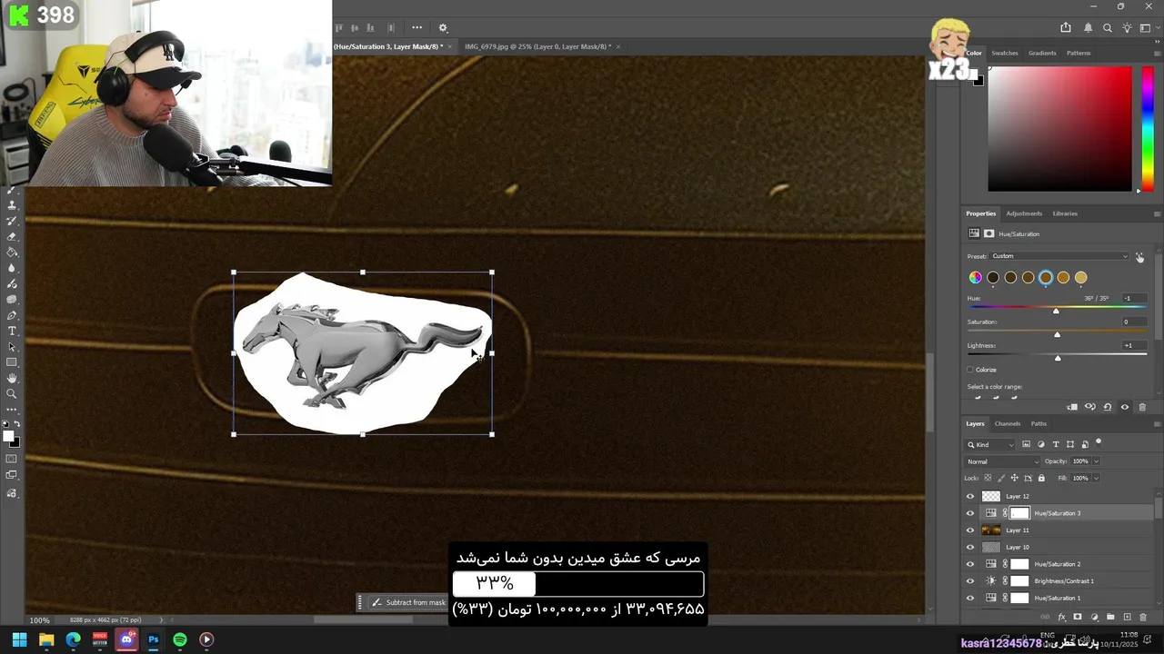Hide Hue/Saturation 1 layer eye
The width and height of the screenshot is (1164, 654).
point(970,598)
